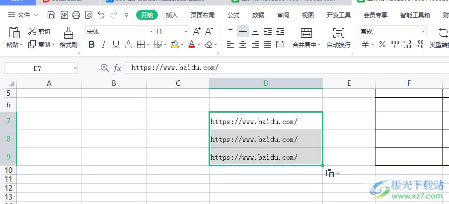
Task: Click distributed alignment icon
Action: [280, 44]
